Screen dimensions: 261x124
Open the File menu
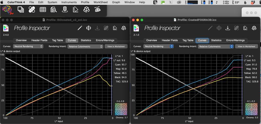(x=31, y=2)
